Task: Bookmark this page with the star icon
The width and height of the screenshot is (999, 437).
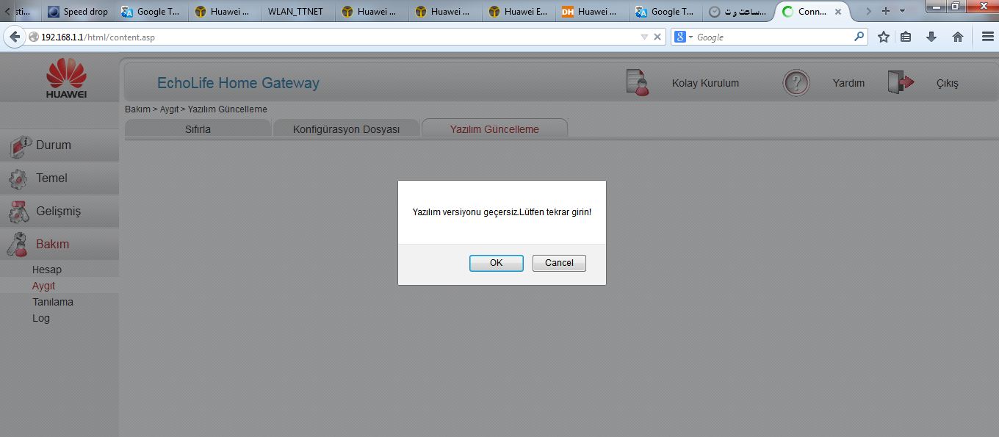Action: pos(884,37)
